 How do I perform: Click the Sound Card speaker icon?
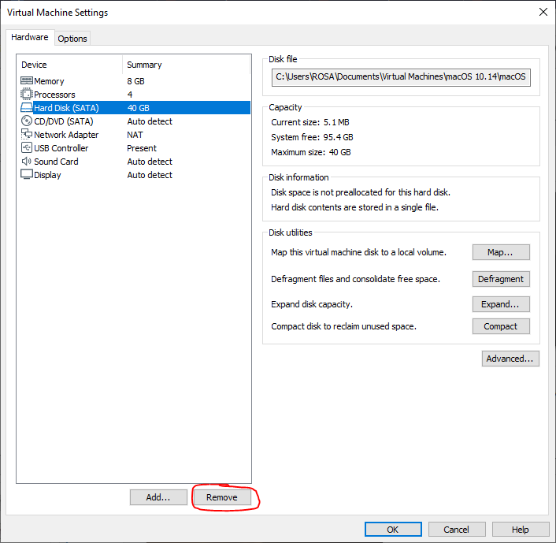coord(27,162)
